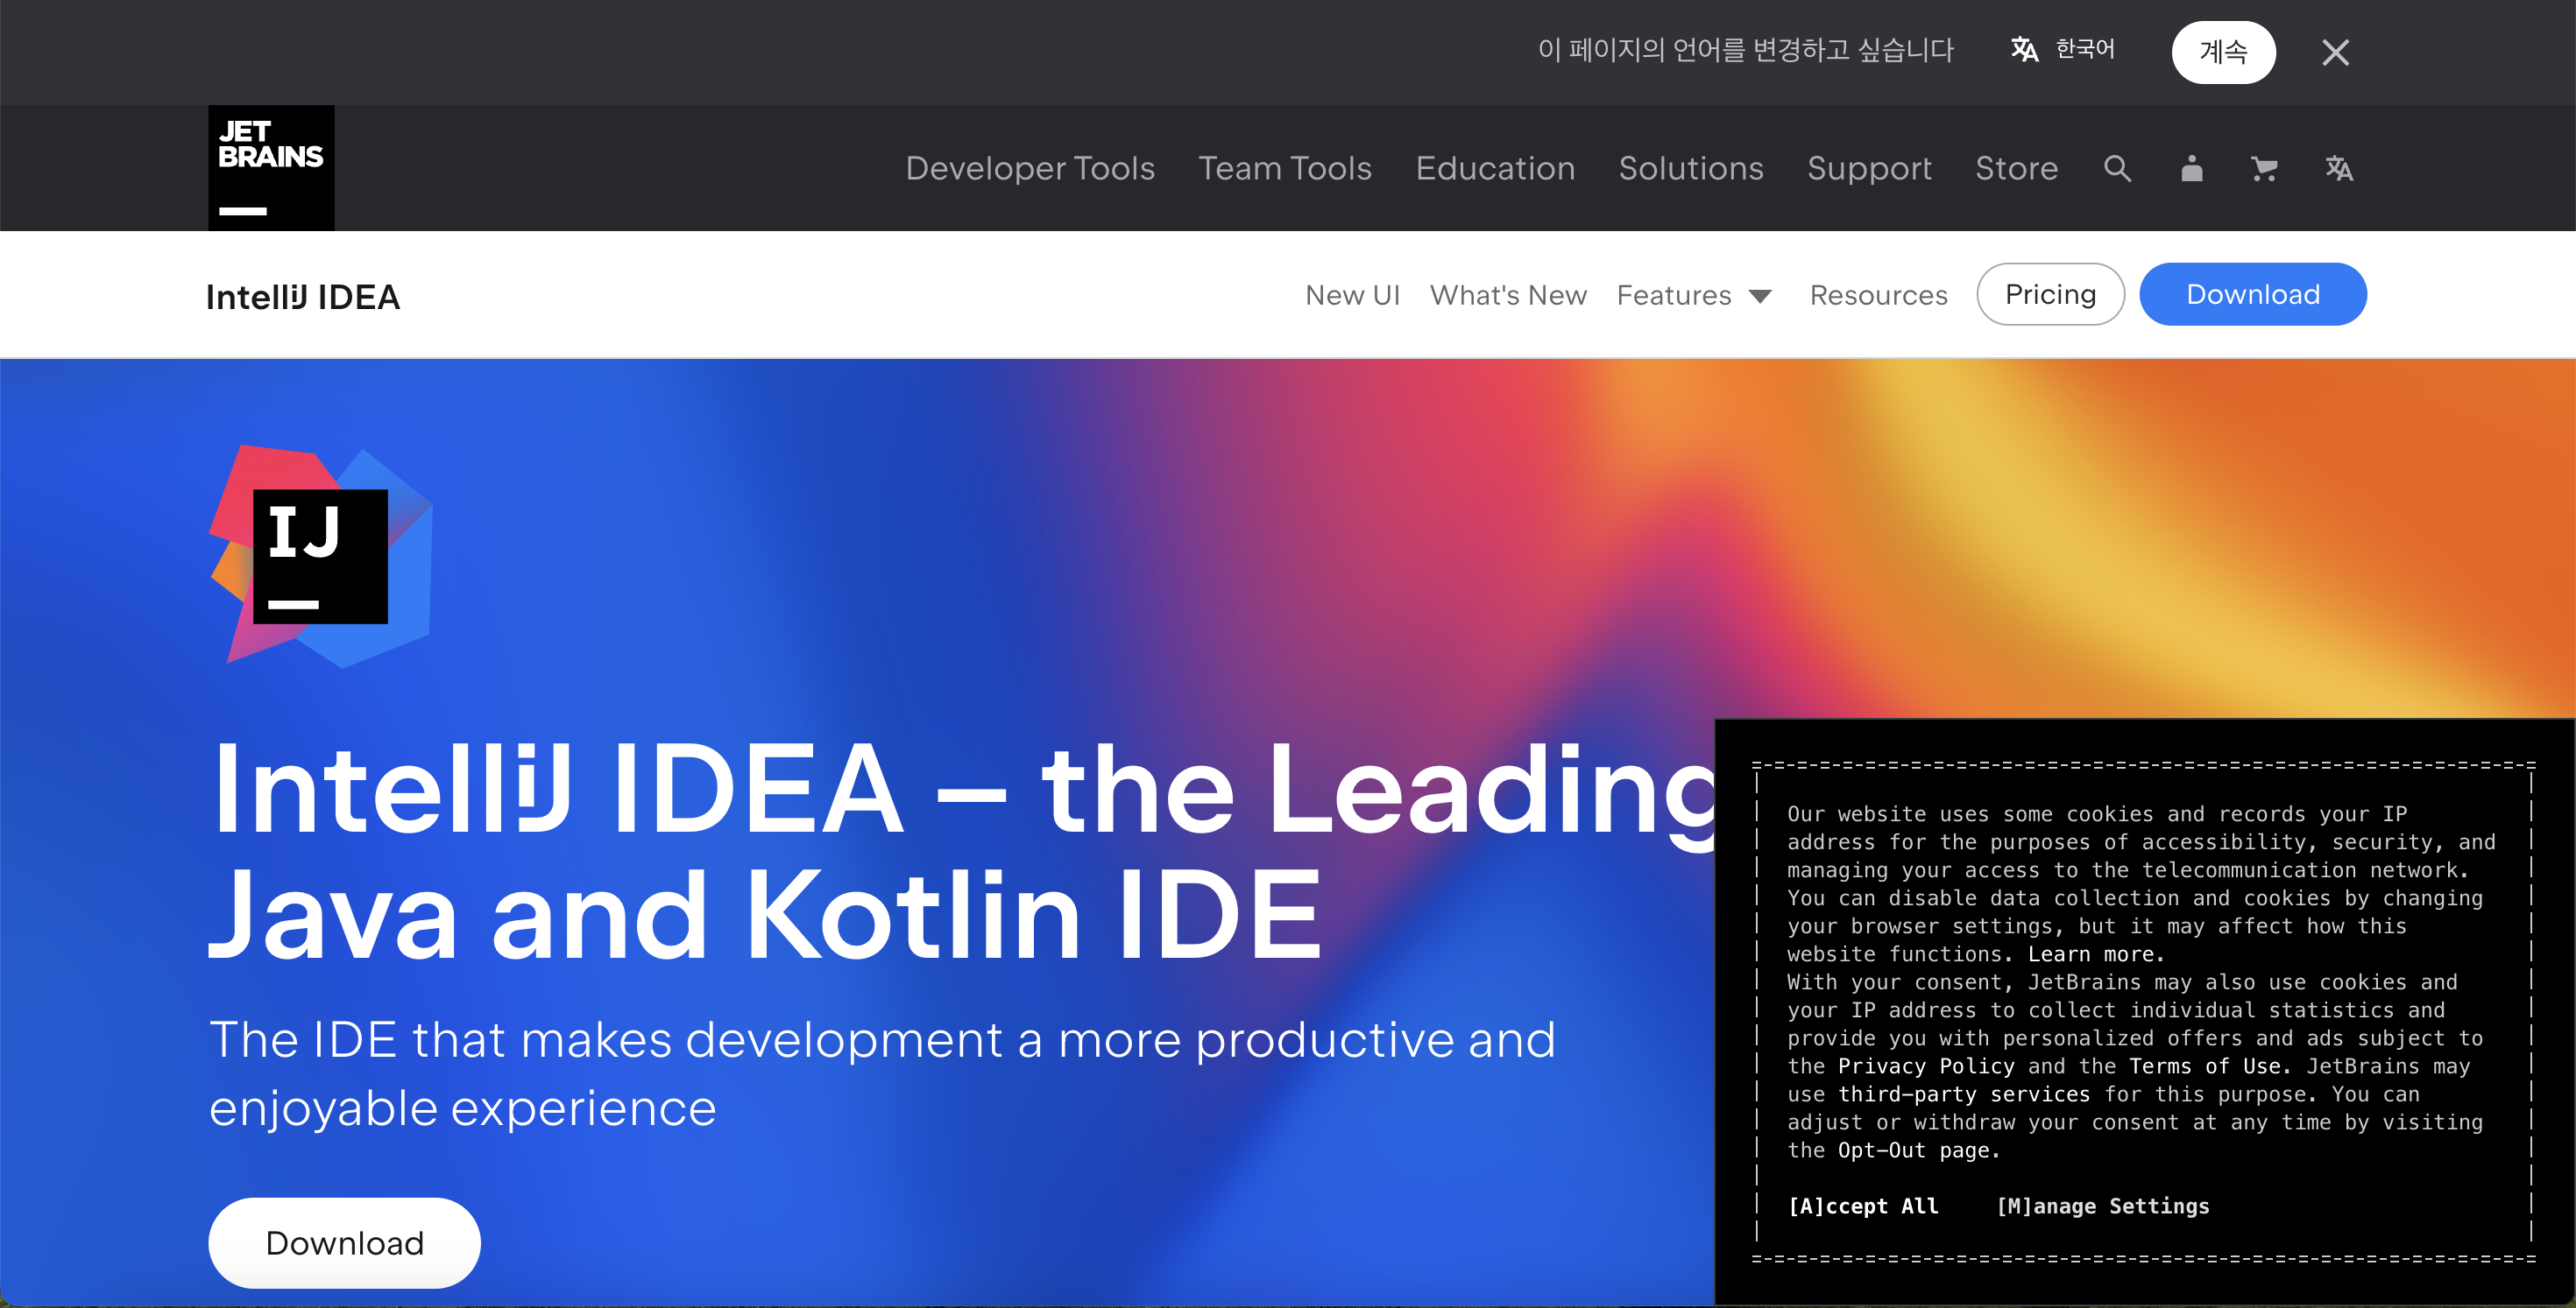2576x1308 pixels.
Task: Dismiss the language banner with the X
Action: pos(2334,52)
